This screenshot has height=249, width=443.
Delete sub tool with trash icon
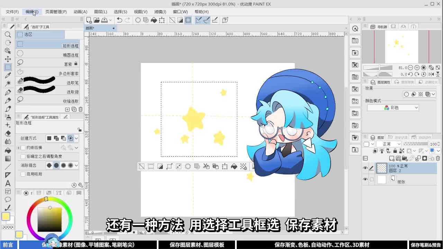tap(81, 109)
